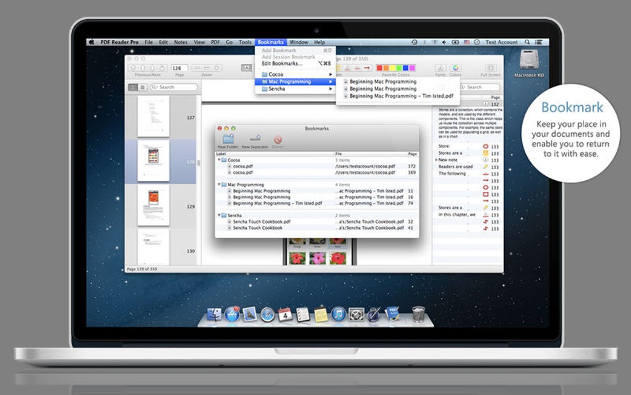The height and width of the screenshot is (395, 631).
Task: Click the New Folder icon in Bookmarks window
Action: (x=228, y=139)
